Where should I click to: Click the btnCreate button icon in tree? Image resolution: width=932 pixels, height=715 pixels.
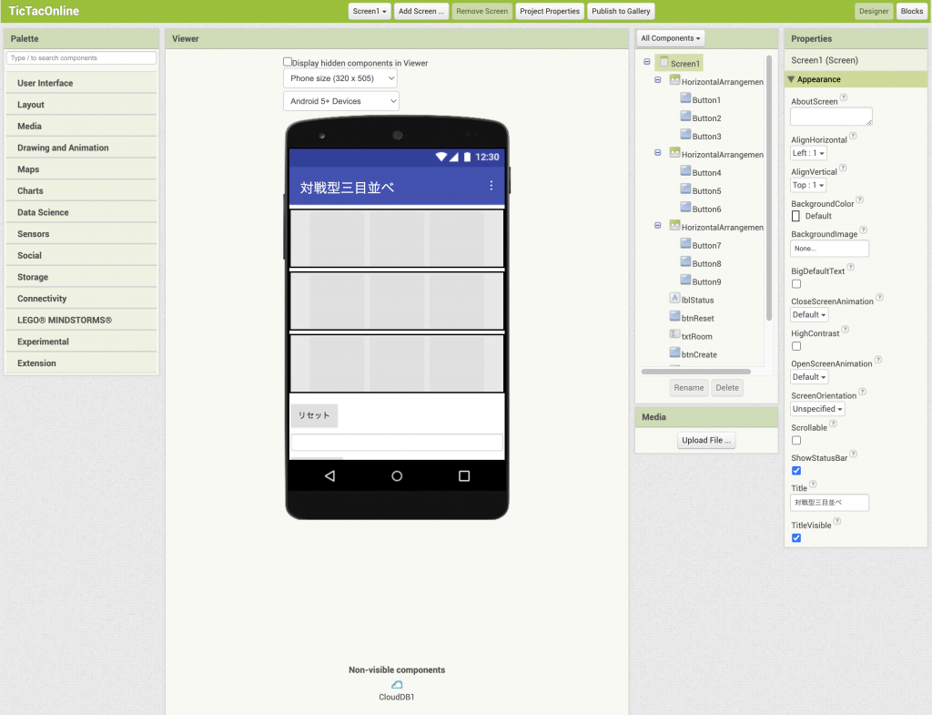[674, 352]
